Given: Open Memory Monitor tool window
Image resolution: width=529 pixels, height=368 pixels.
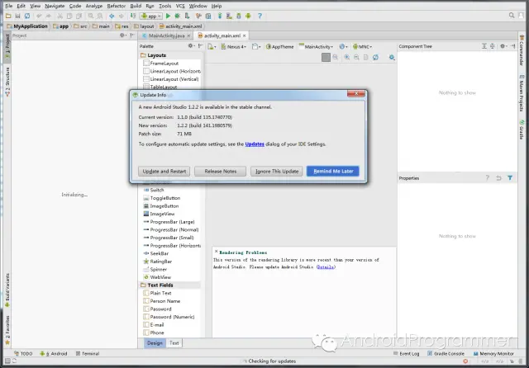Looking at the screenshot, I should 493,353.
